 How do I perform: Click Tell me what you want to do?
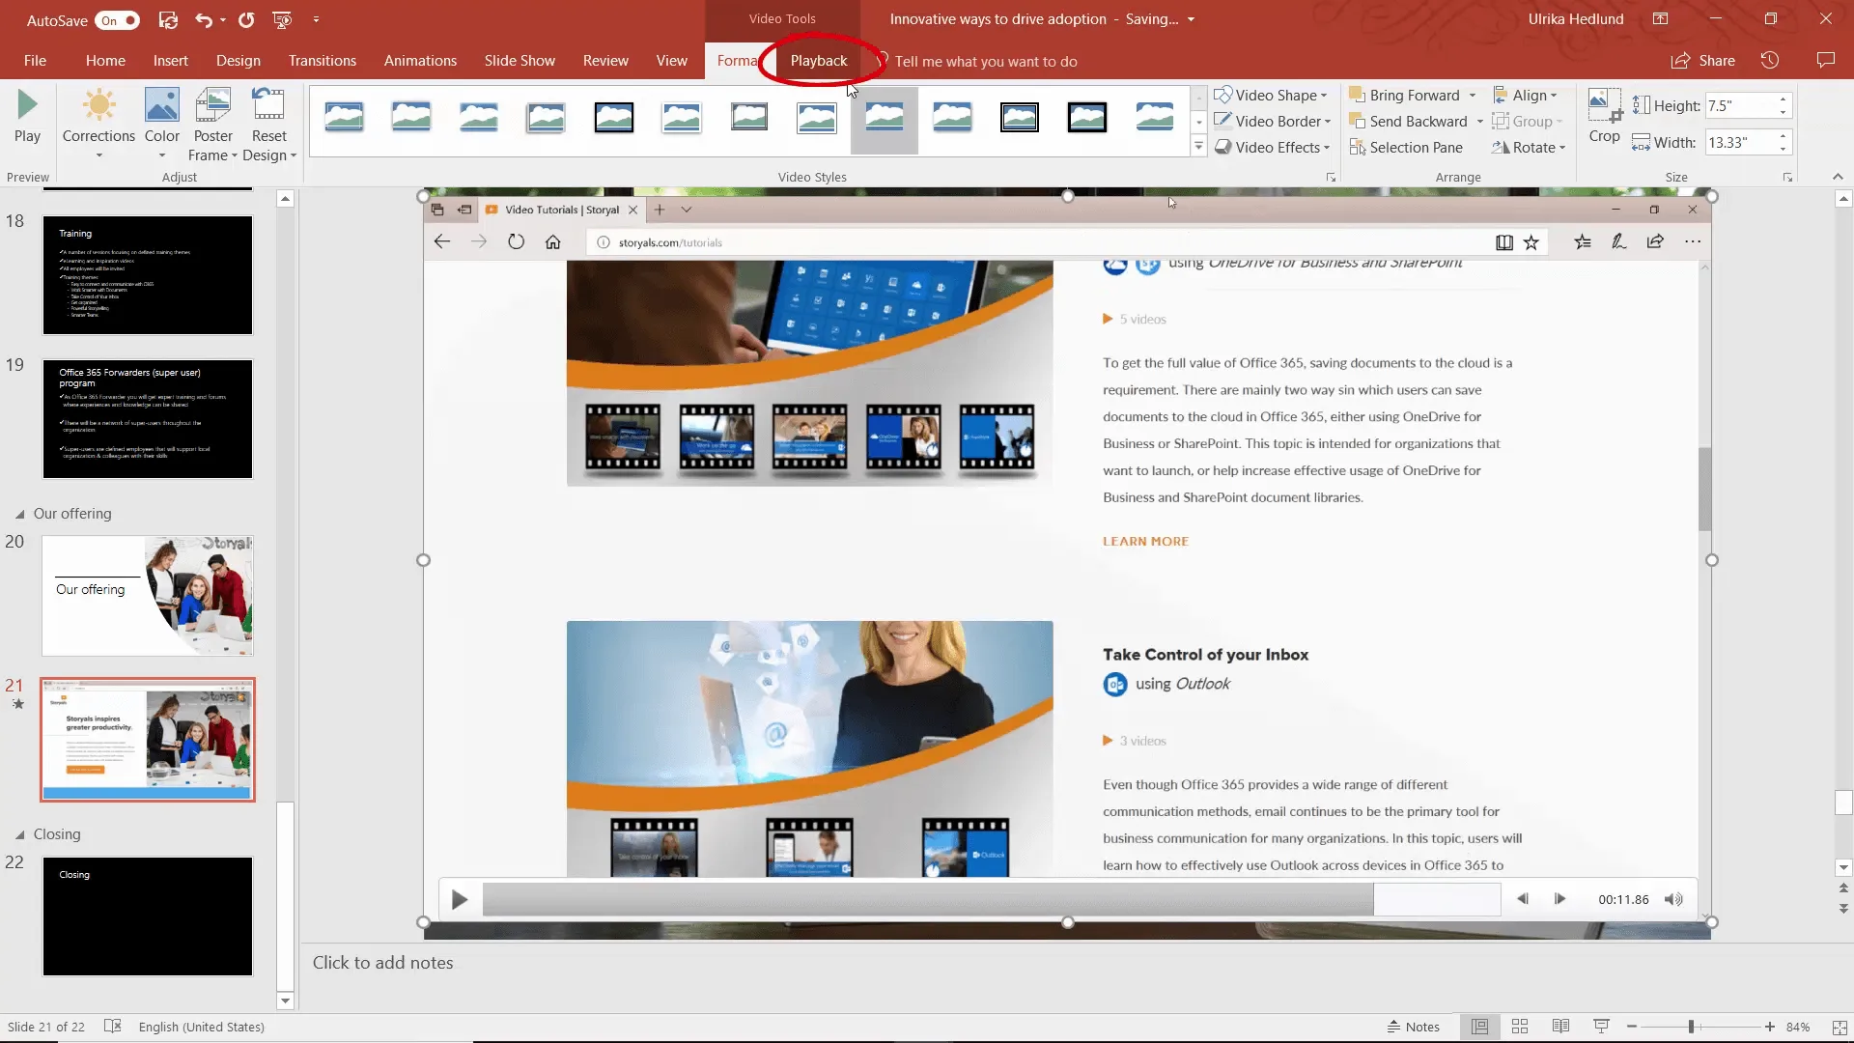985,61
